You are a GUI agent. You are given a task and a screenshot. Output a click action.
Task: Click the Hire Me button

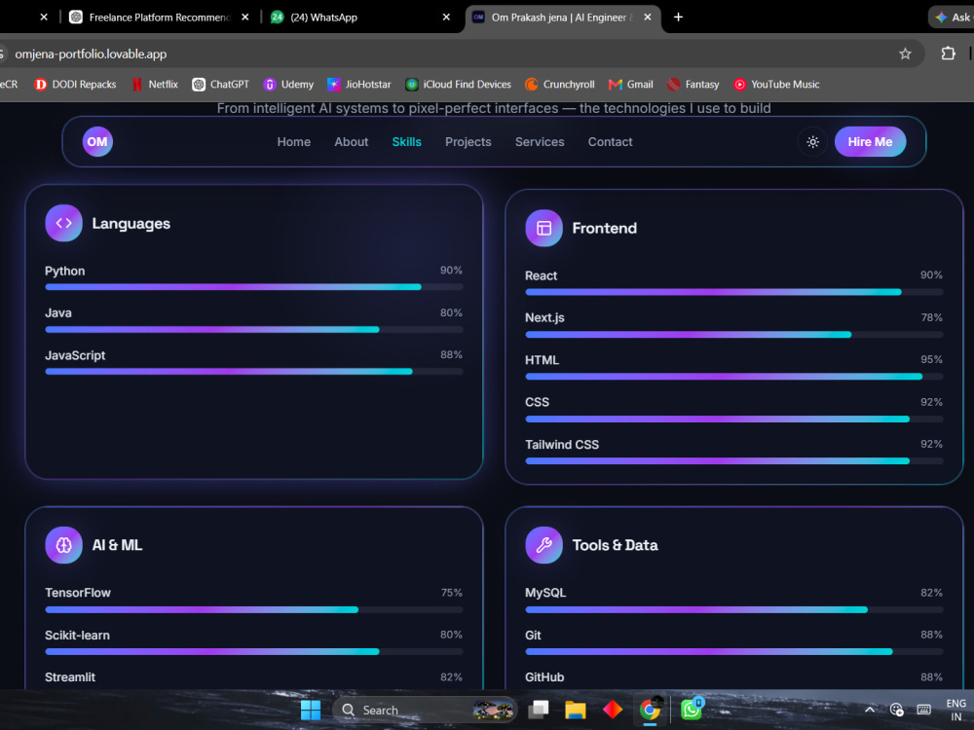(870, 141)
